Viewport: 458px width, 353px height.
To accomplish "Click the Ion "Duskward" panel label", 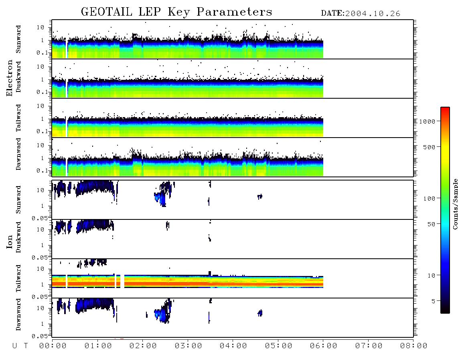I will point(18,237).
